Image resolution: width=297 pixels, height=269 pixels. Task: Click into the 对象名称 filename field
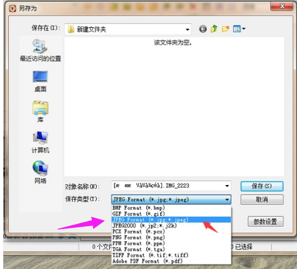click(x=168, y=186)
